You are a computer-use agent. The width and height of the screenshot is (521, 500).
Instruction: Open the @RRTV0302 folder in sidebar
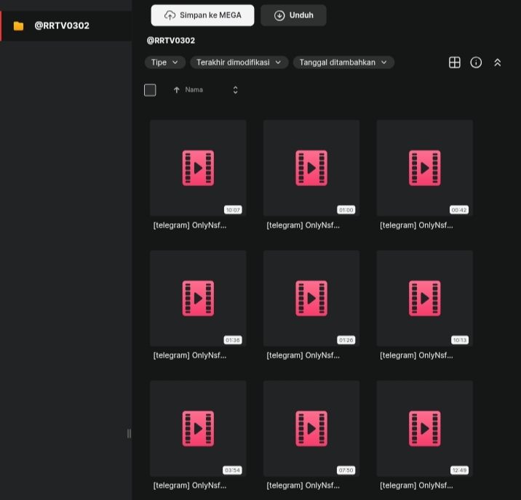point(65,26)
